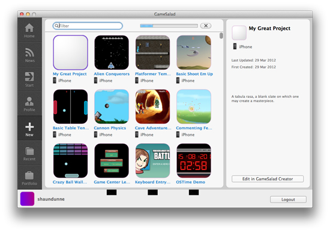View the Profile section
Viewport: 330px width, 232px height.
point(29,104)
